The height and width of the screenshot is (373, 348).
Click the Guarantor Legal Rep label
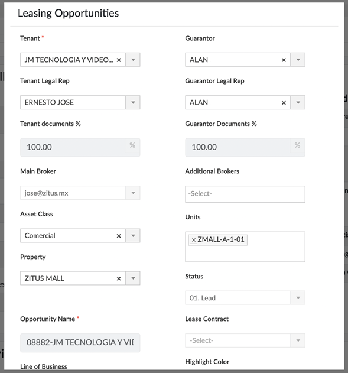[214, 81]
